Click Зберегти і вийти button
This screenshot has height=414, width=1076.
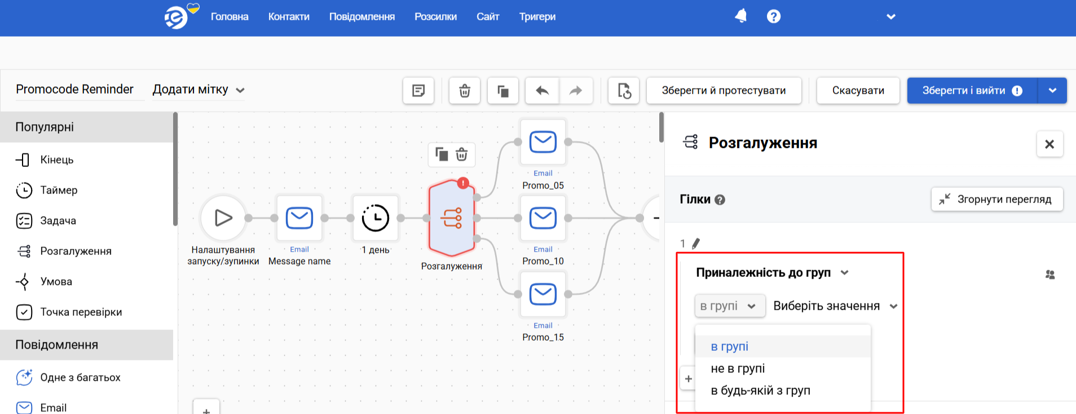(972, 90)
